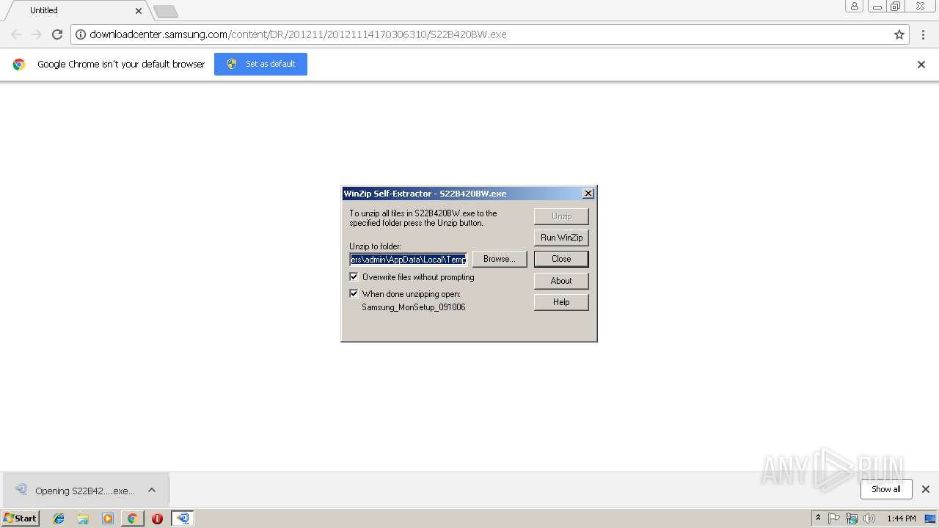Click the Unzip to folder path field

pos(408,259)
